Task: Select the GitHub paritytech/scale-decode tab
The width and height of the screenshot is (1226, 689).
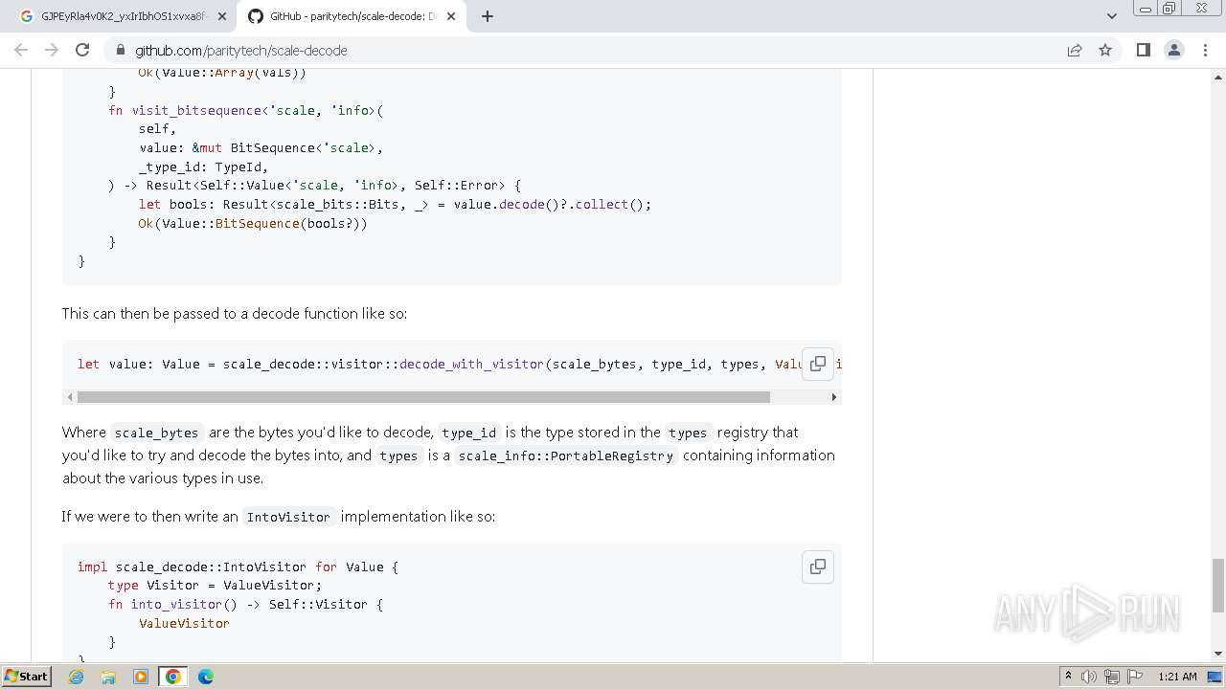Action: (352, 16)
